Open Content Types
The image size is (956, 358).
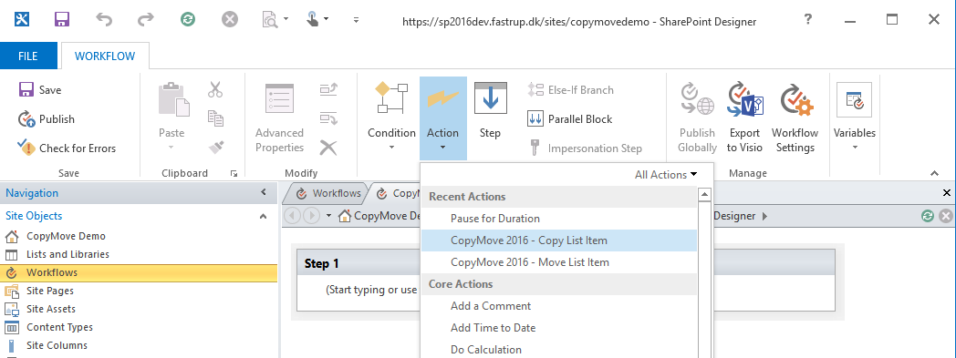click(x=60, y=328)
